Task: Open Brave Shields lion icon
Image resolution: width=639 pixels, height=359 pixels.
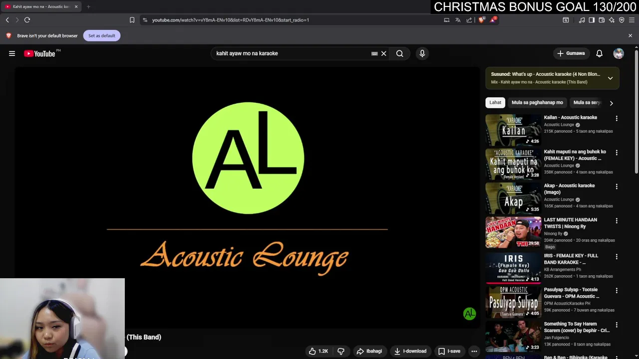Action: (x=481, y=20)
